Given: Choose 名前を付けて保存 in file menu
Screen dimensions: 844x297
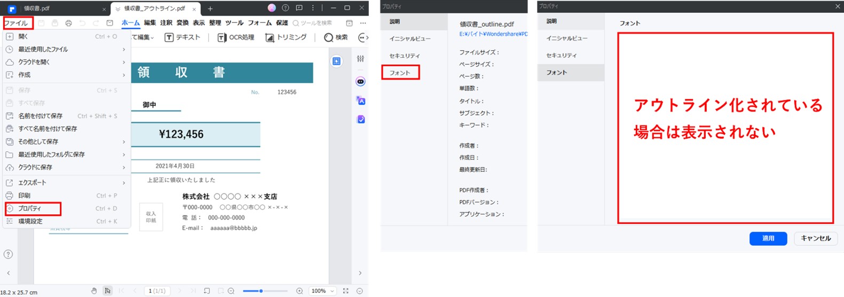Looking at the screenshot, I should pyautogui.click(x=67, y=116).
